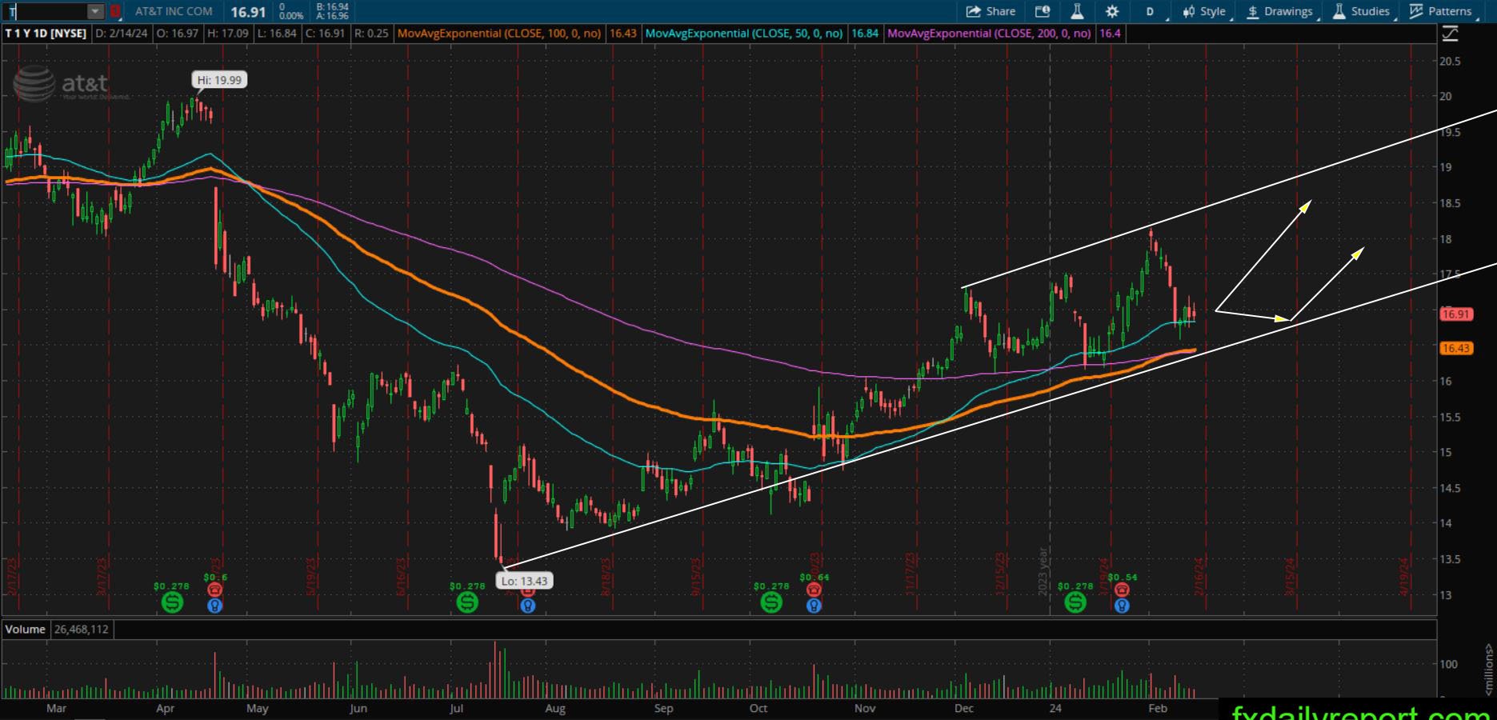Click the O: 16.97 open price readout
This screenshot has width=1497, height=720.
178,34
